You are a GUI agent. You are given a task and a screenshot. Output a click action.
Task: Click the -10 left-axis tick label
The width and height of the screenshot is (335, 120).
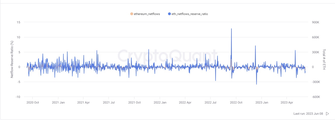pyautogui.click(x=18, y=97)
